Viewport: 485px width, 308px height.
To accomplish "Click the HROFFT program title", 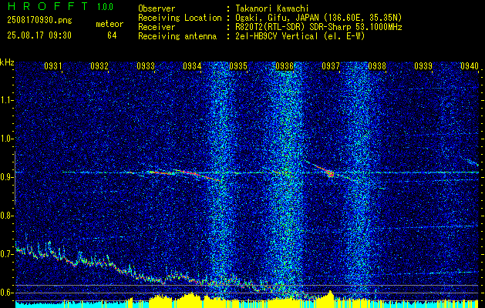I will pyautogui.click(x=48, y=6).
